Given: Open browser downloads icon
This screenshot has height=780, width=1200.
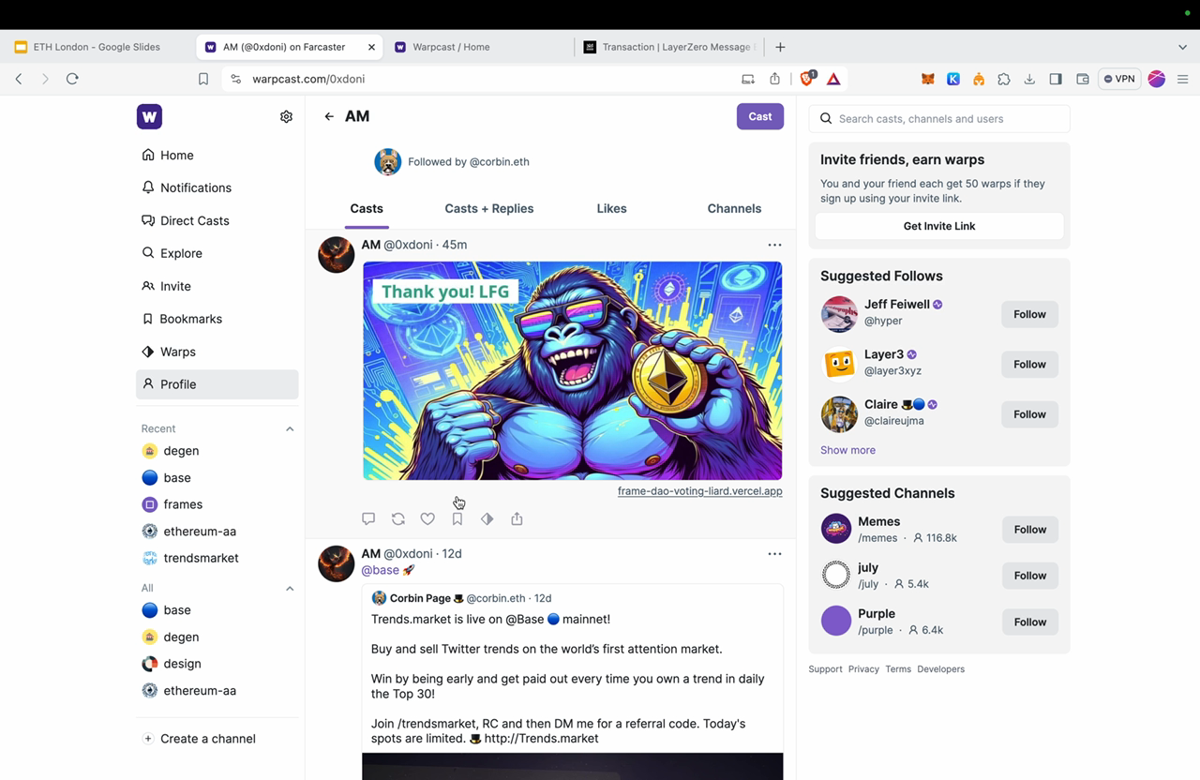Looking at the screenshot, I should click(x=1029, y=79).
